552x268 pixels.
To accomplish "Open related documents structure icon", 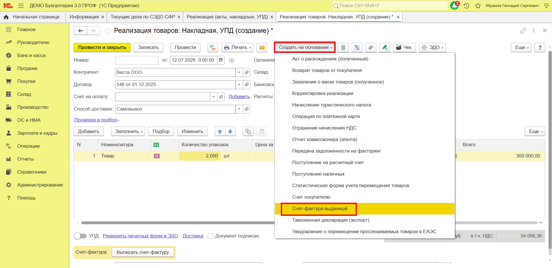I will point(357,47).
